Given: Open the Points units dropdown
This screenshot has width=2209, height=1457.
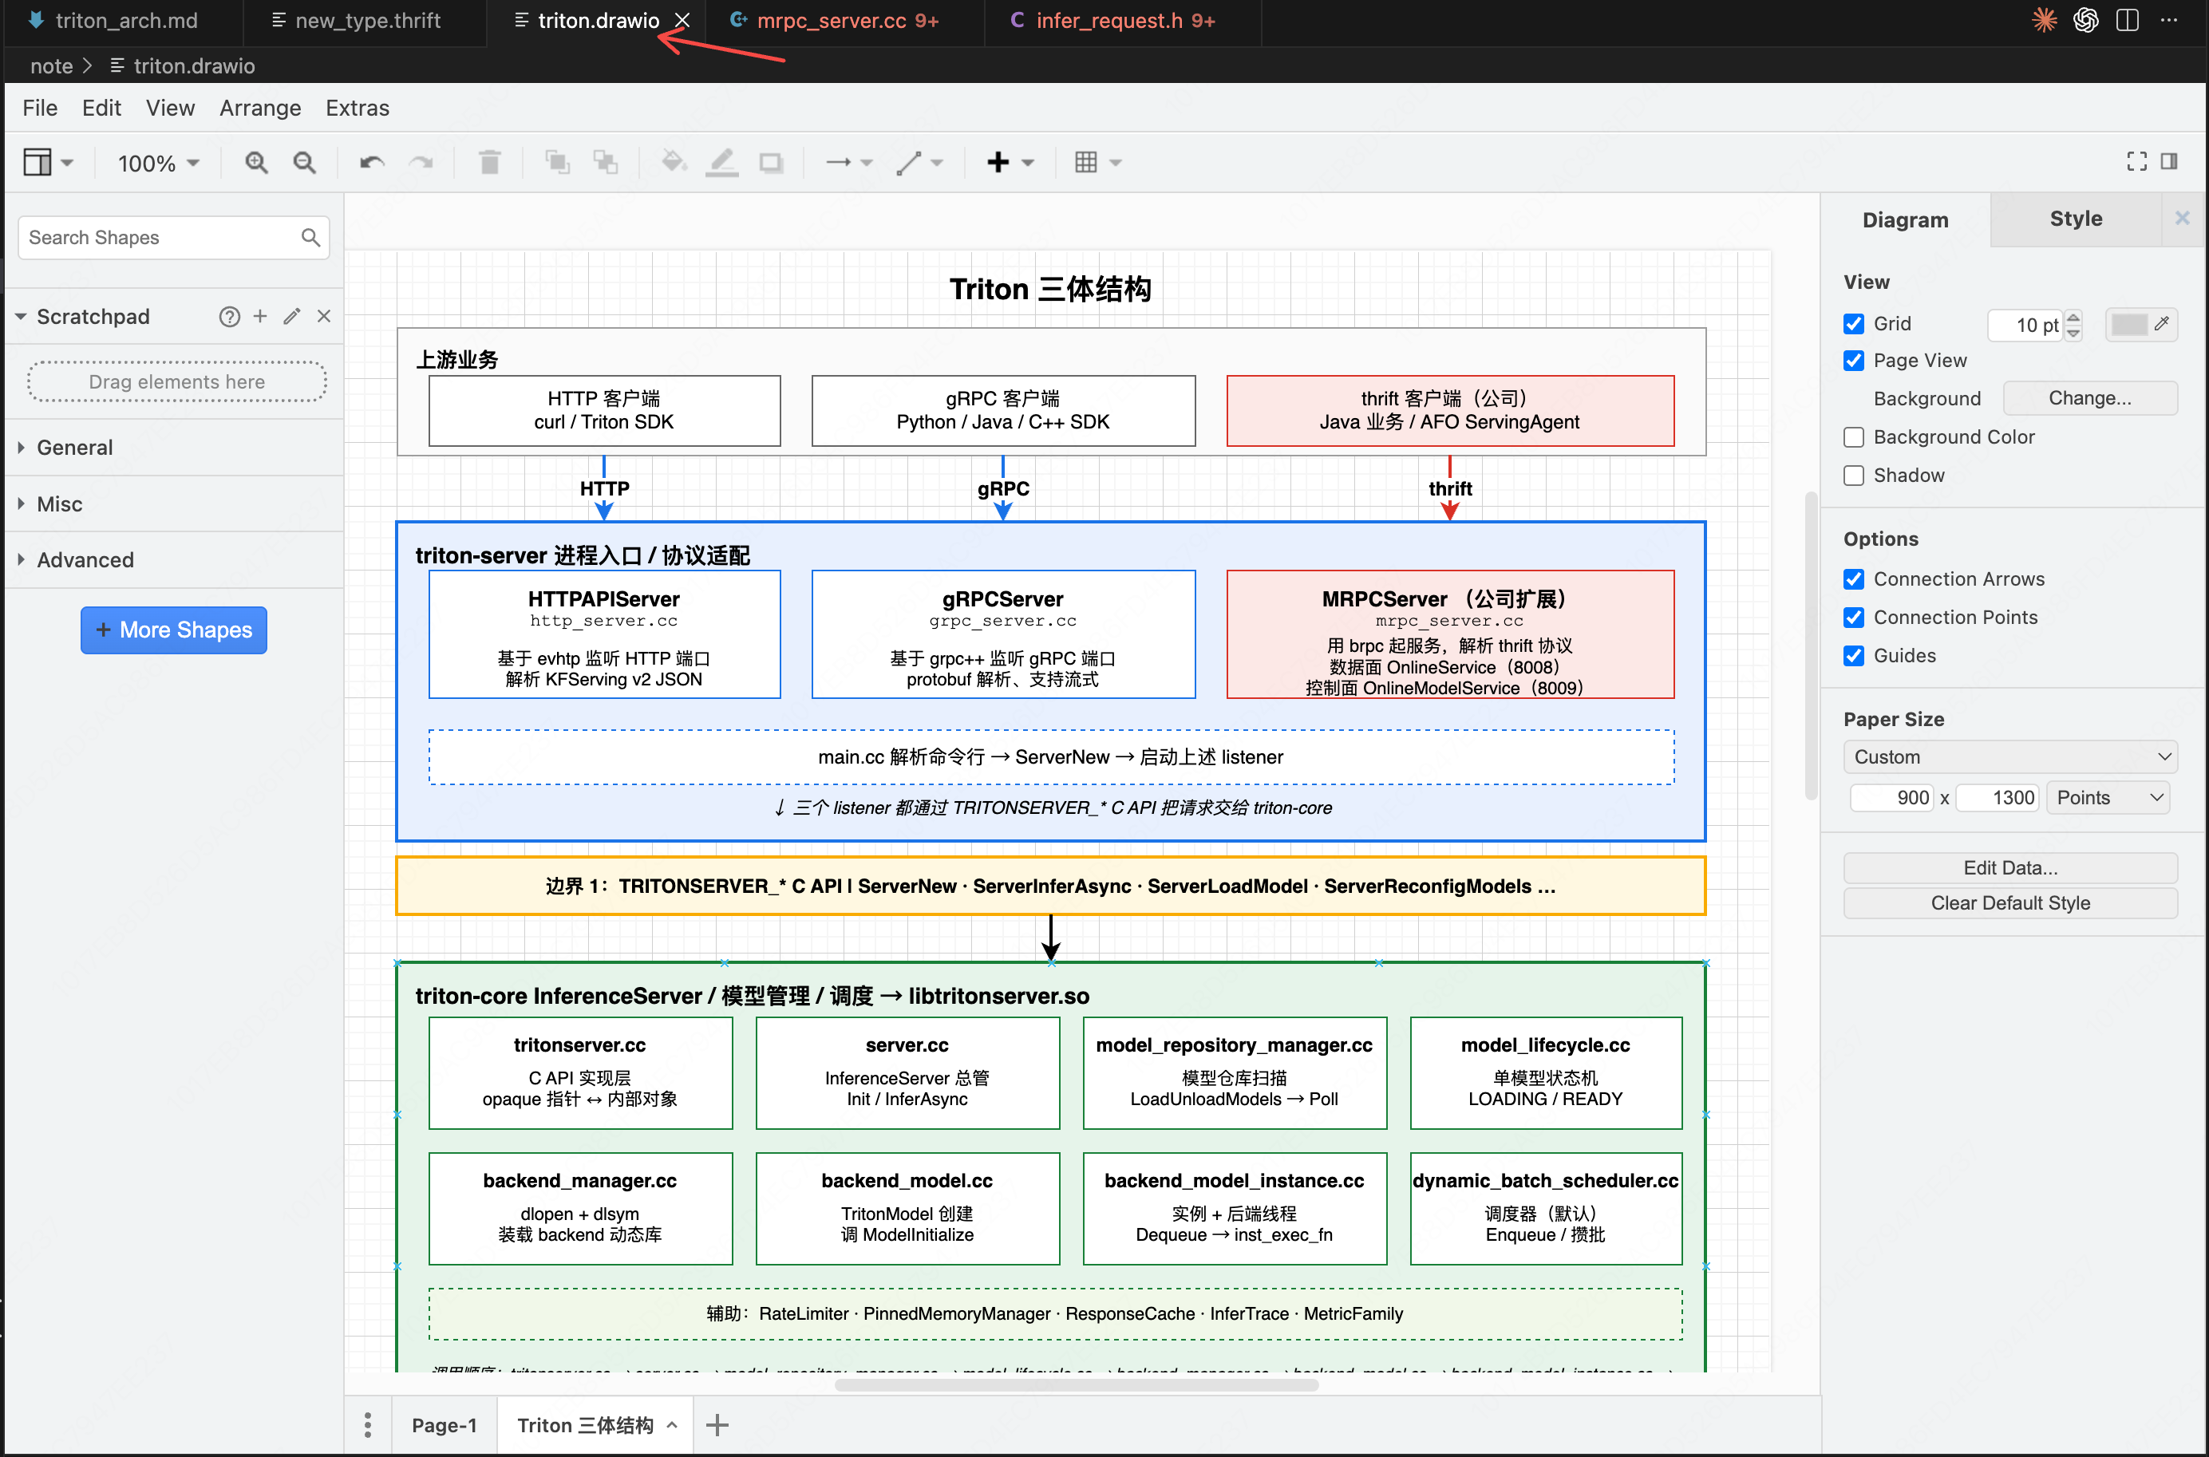Looking at the screenshot, I should pyautogui.click(x=2108, y=797).
